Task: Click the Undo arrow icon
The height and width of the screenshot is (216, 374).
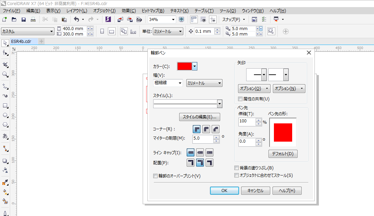Action: 76,19
